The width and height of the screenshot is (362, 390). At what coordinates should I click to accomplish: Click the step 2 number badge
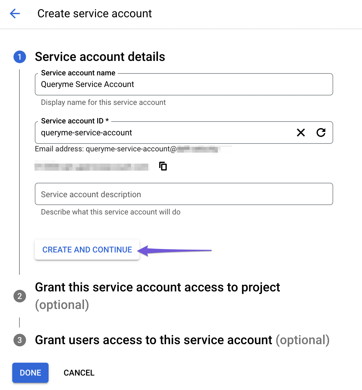(x=20, y=296)
